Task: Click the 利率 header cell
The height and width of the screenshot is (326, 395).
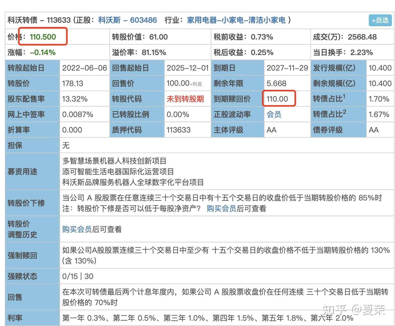Action: coord(32,318)
